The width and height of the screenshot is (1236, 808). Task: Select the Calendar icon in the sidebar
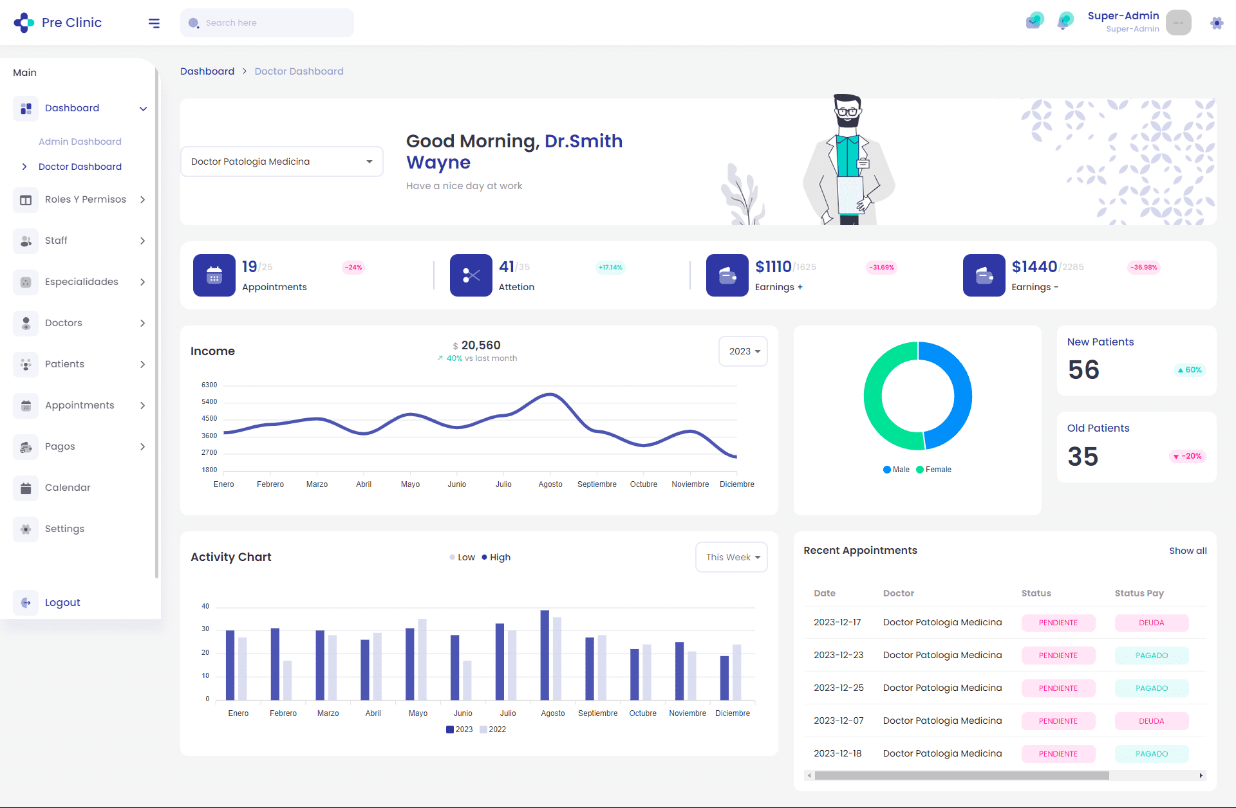[26, 488]
